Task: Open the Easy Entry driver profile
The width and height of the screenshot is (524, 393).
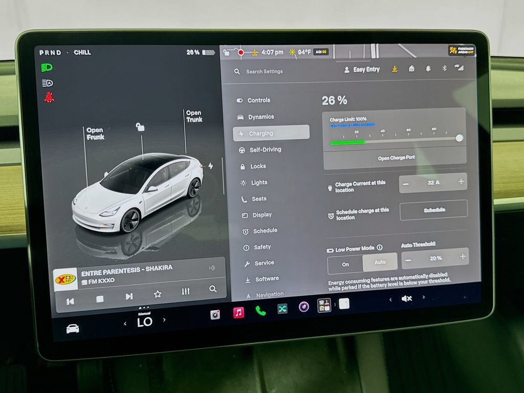Action: tap(362, 70)
